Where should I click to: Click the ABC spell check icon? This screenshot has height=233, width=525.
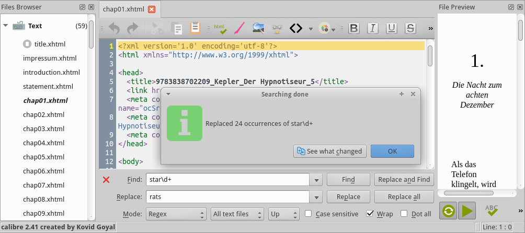[x=491, y=211]
